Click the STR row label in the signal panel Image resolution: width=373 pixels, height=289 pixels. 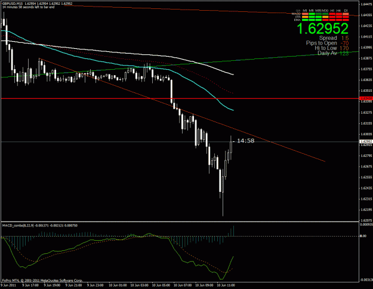click(298, 17)
